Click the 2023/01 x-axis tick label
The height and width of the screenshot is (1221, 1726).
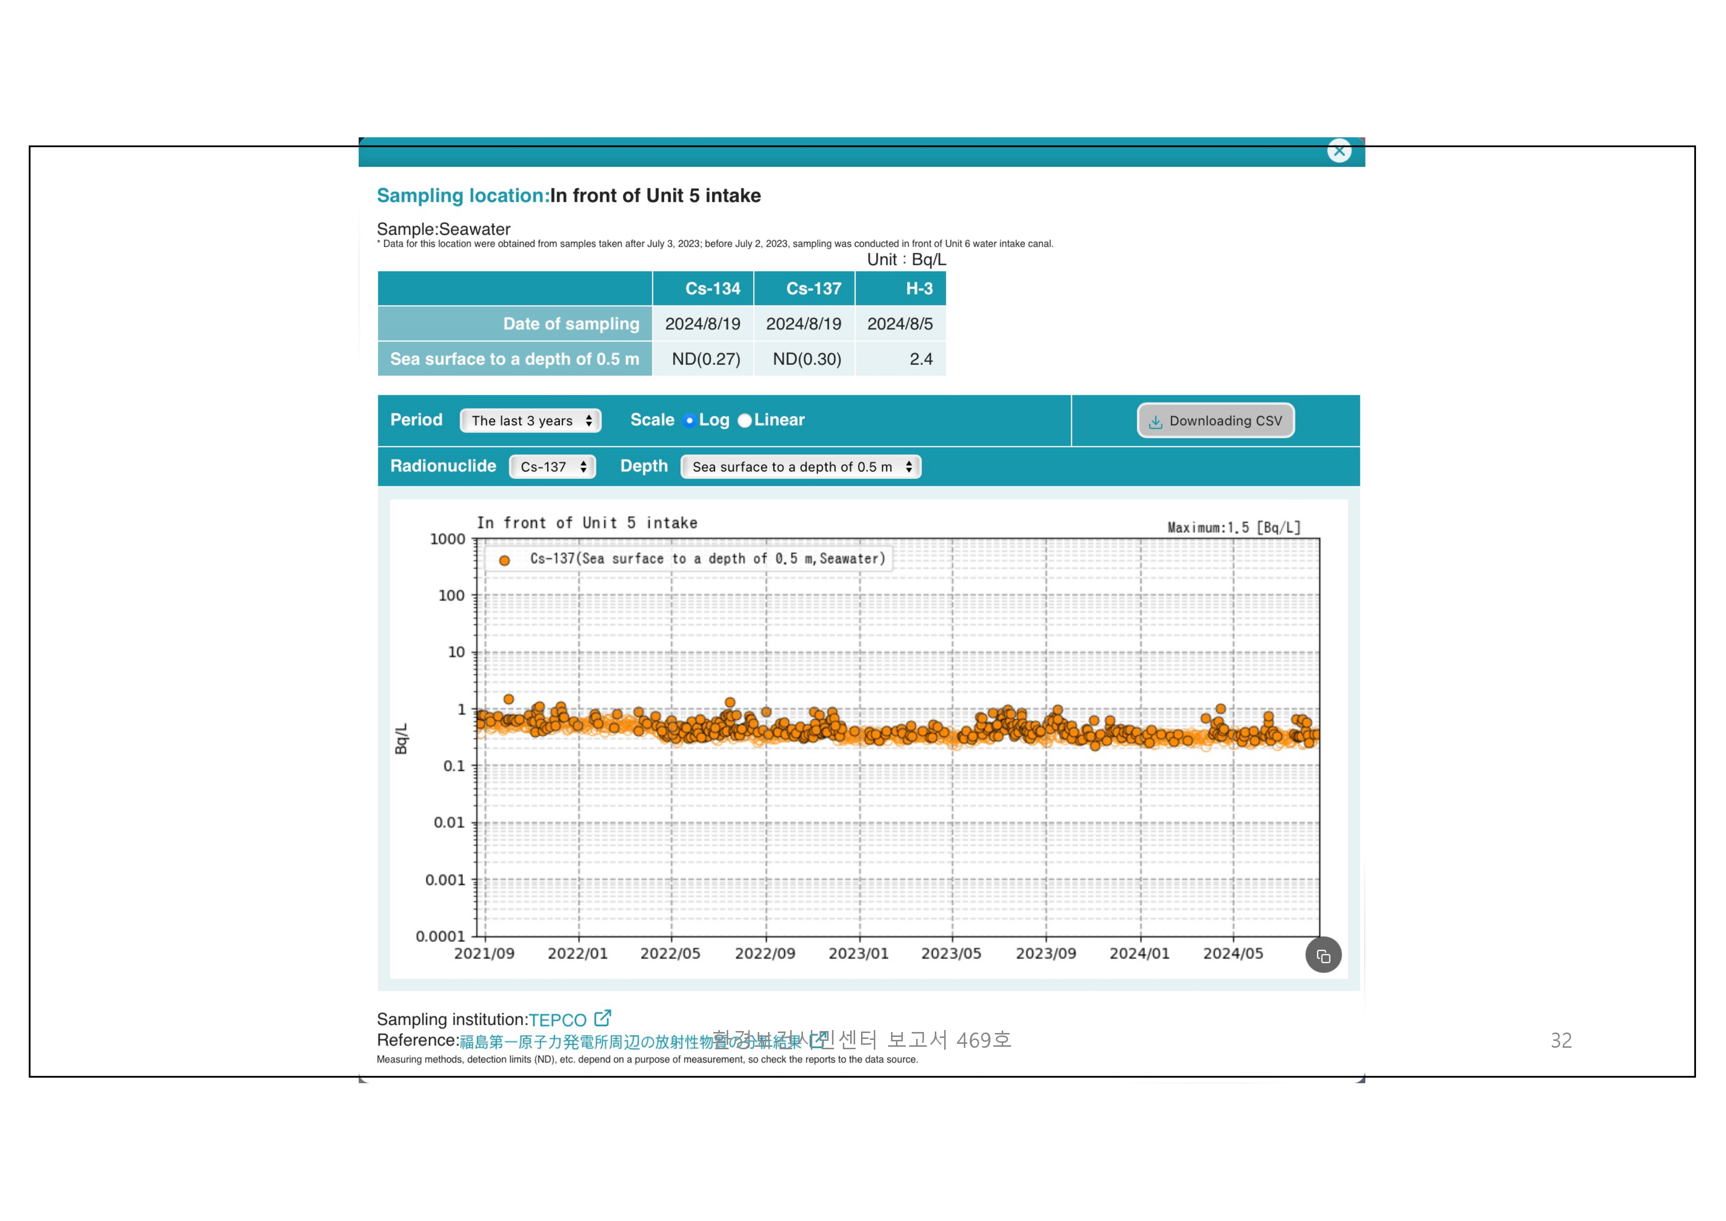tap(859, 953)
